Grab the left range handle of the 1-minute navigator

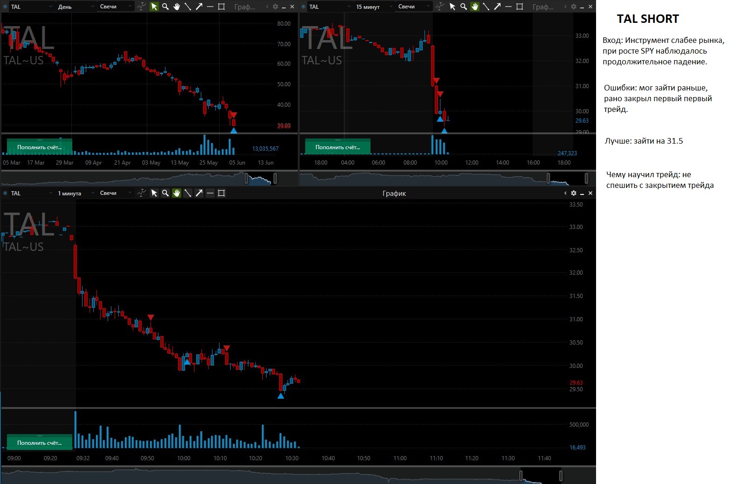click(521, 476)
